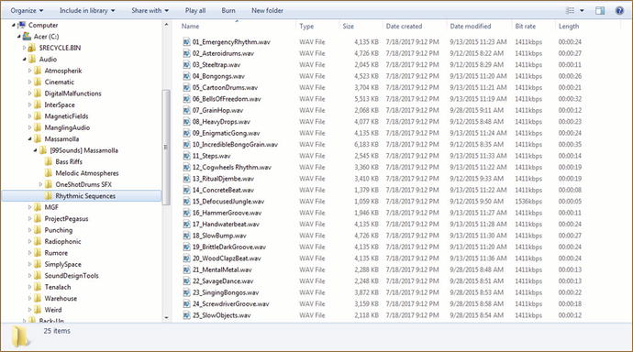The height and width of the screenshot is (352, 633).
Task: Sort by Date created column header
Action: [404, 27]
